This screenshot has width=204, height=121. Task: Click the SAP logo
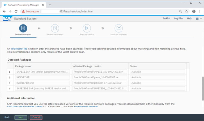click(6, 19)
